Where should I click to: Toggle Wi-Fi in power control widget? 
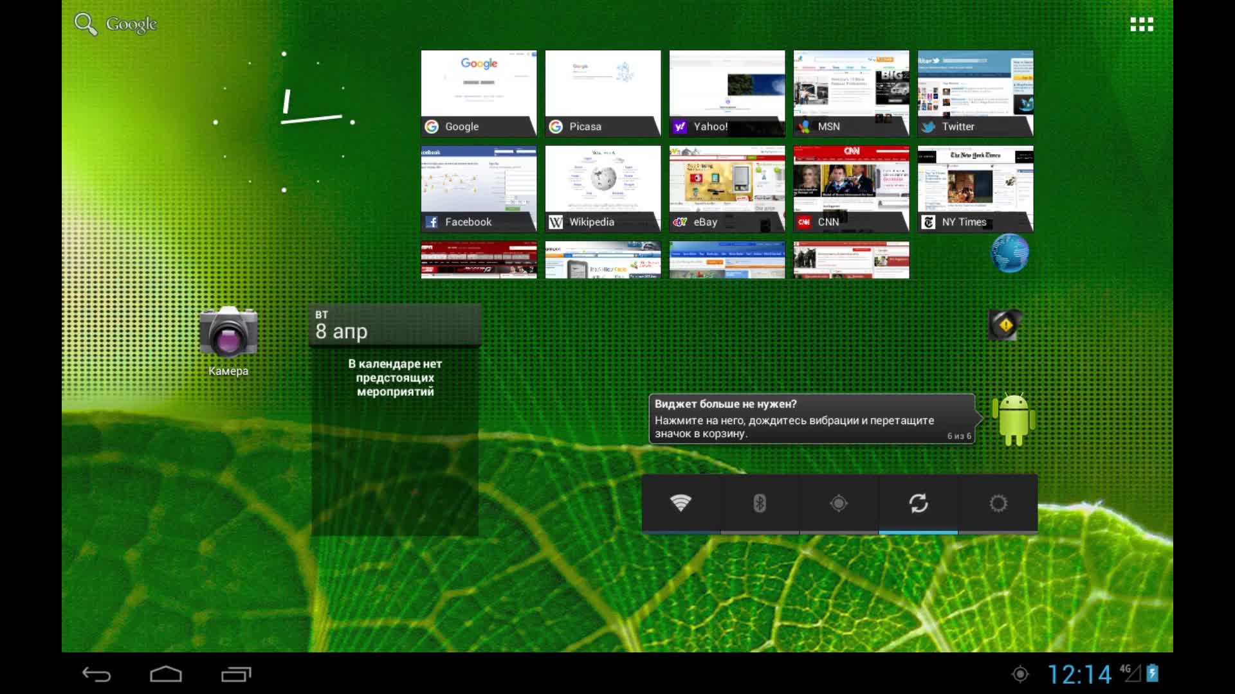681,503
